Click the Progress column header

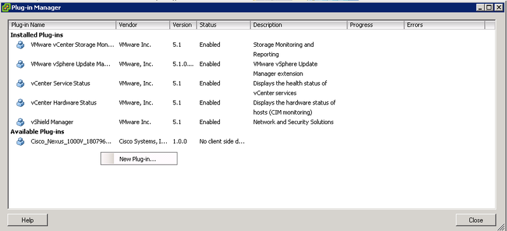pyautogui.click(x=376, y=25)
